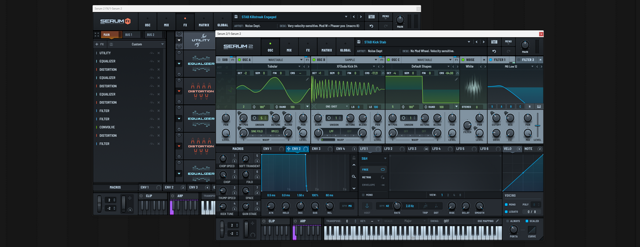
Task: Click the portamento Curve shape box
Action: click(x=532, y=230)
